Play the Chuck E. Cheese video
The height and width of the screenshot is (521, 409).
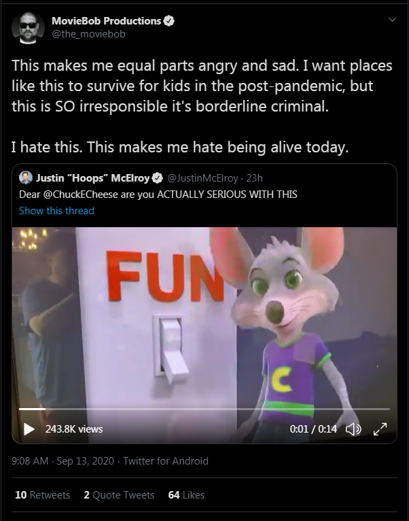29,429
